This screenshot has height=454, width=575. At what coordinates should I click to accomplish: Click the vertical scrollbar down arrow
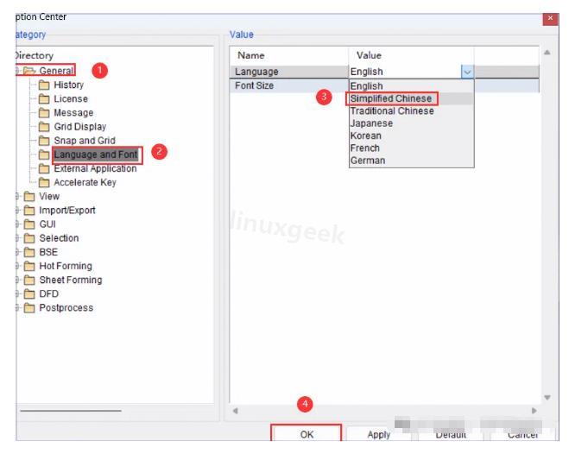pyautogui.click(x=547, y=398)
